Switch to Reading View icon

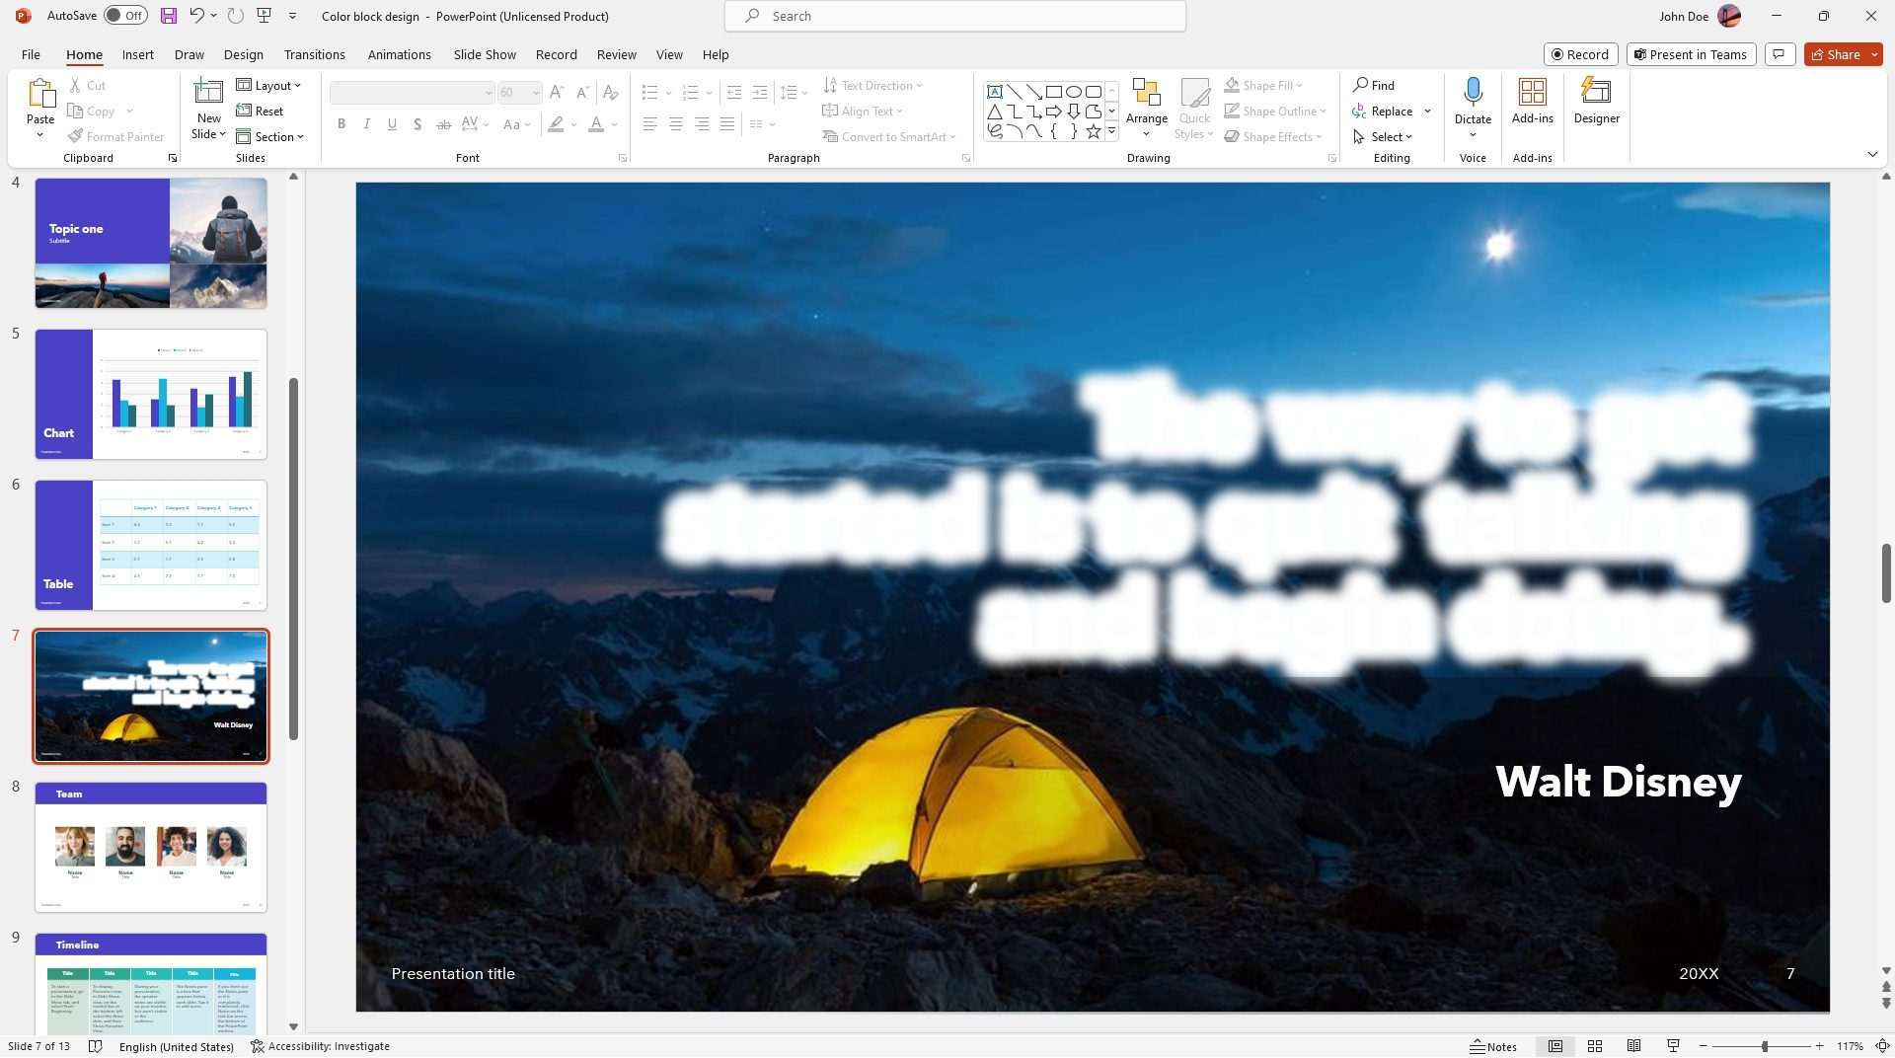(x=1633, y=1046)
